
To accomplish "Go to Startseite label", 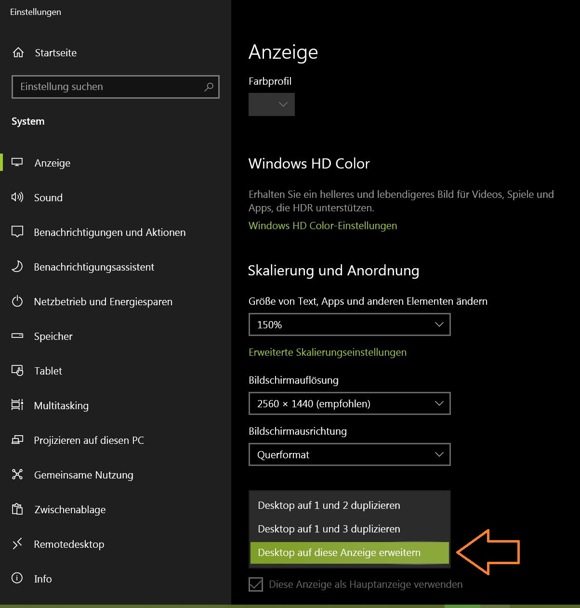I will (x=56, y=53).
